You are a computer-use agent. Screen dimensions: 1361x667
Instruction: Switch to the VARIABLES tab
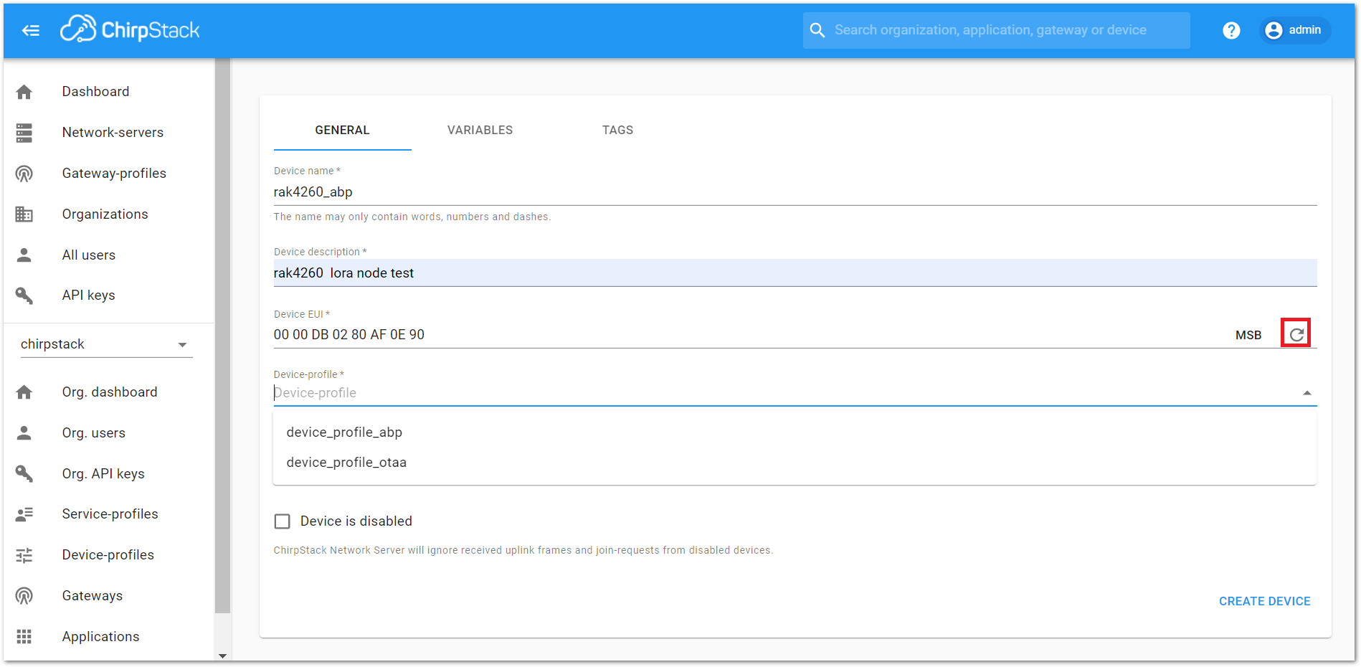pyautogui.click(x=480, y=131)
